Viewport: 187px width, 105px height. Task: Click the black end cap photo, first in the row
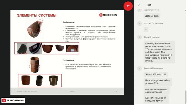click(x=22, y=49)
